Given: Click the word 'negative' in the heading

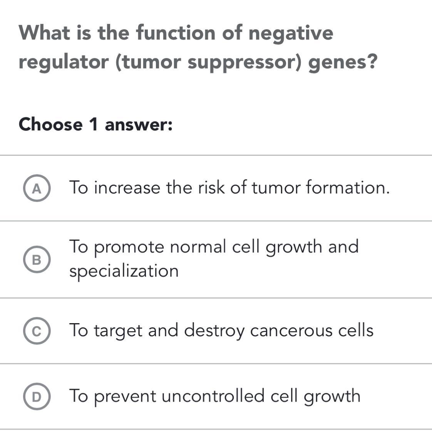Looking at the screenshot, I should pyautogui.click(x=291, y=32).
